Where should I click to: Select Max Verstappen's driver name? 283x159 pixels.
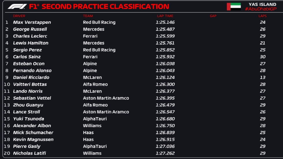click(x=32, y=22)
